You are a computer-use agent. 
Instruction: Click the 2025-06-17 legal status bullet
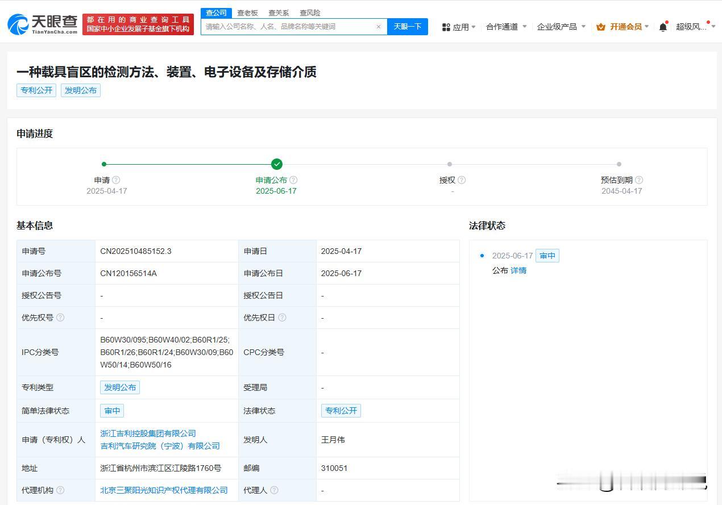coord(482,256)
